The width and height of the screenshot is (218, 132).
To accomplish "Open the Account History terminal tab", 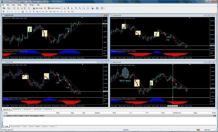I will (x=16, y=126).
